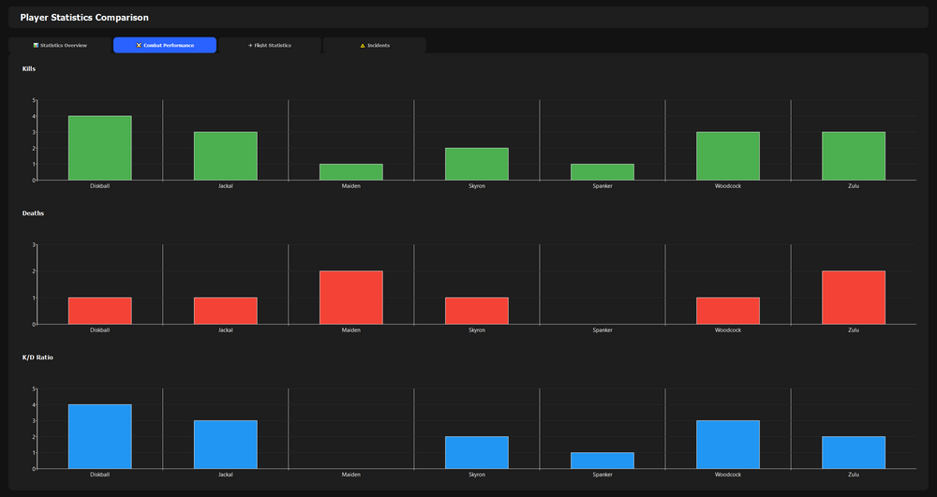Click the Jackal label under Deaths chart

[225, 330]
